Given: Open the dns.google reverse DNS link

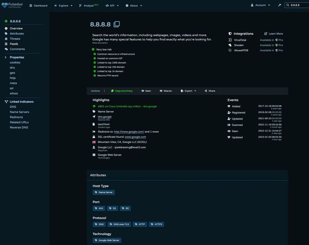Looking at the screenshot, I should [x=105, y=117].
